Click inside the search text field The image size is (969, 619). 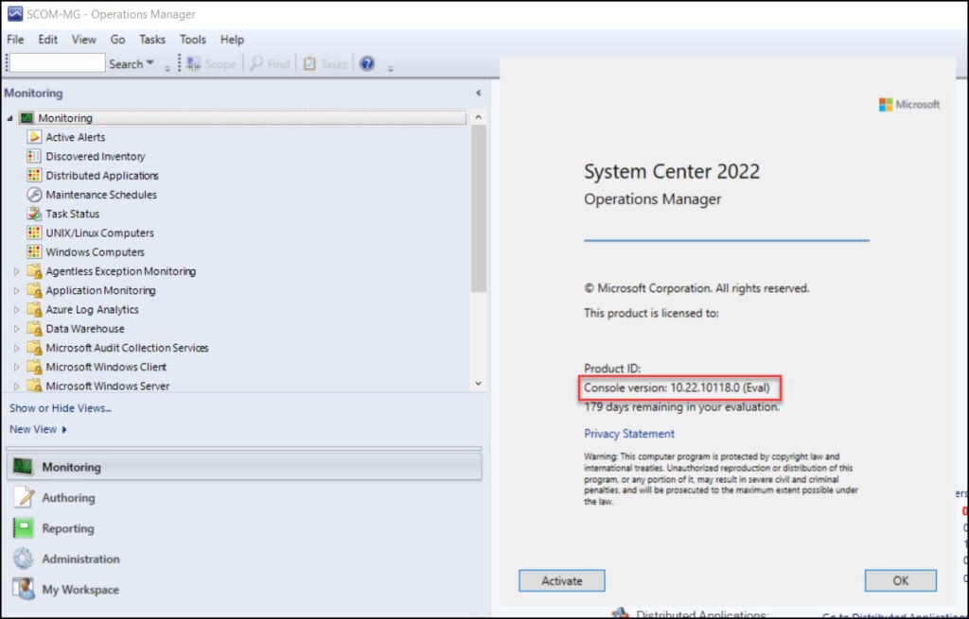(58, 63)
